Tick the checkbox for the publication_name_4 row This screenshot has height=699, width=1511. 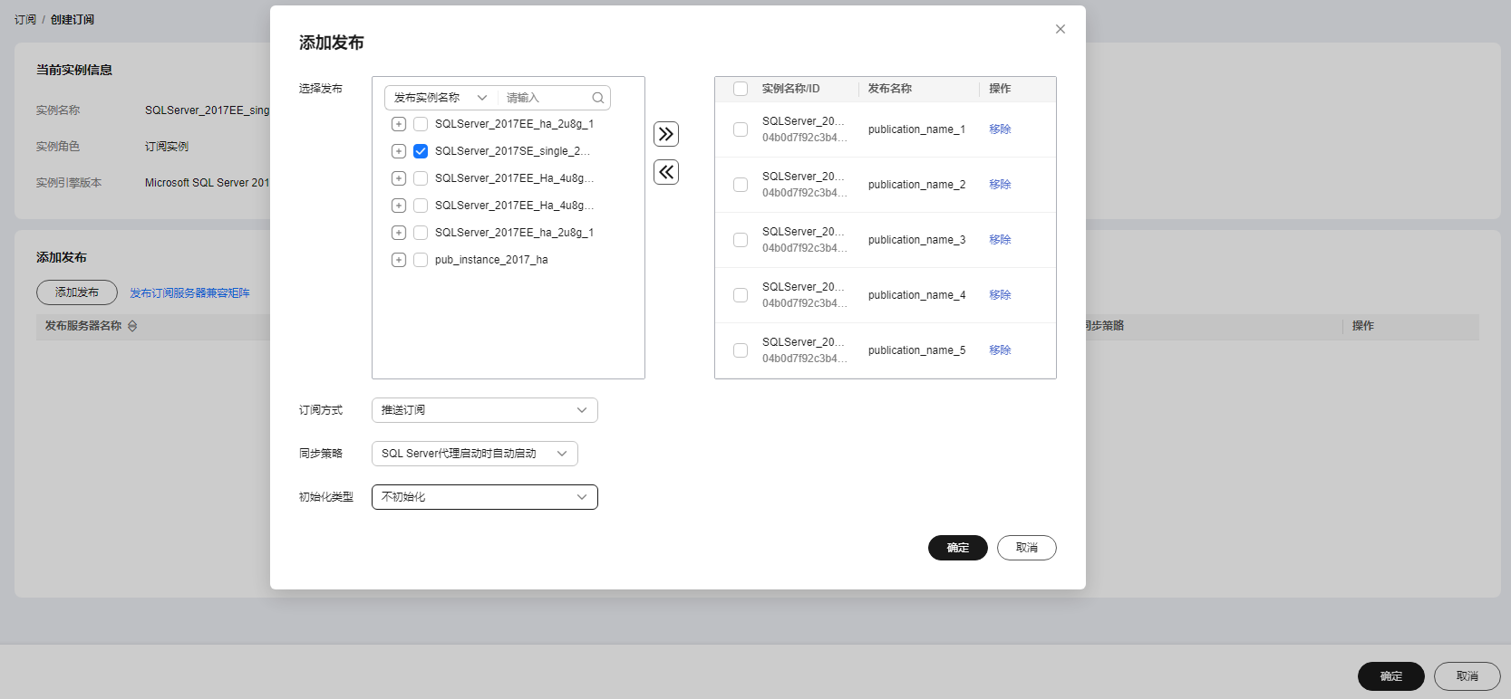tap(741, 295)
